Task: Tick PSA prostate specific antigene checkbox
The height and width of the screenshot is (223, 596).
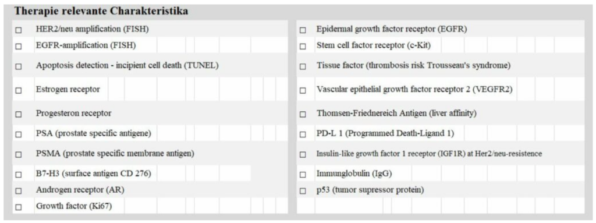Action: (19, 134)
